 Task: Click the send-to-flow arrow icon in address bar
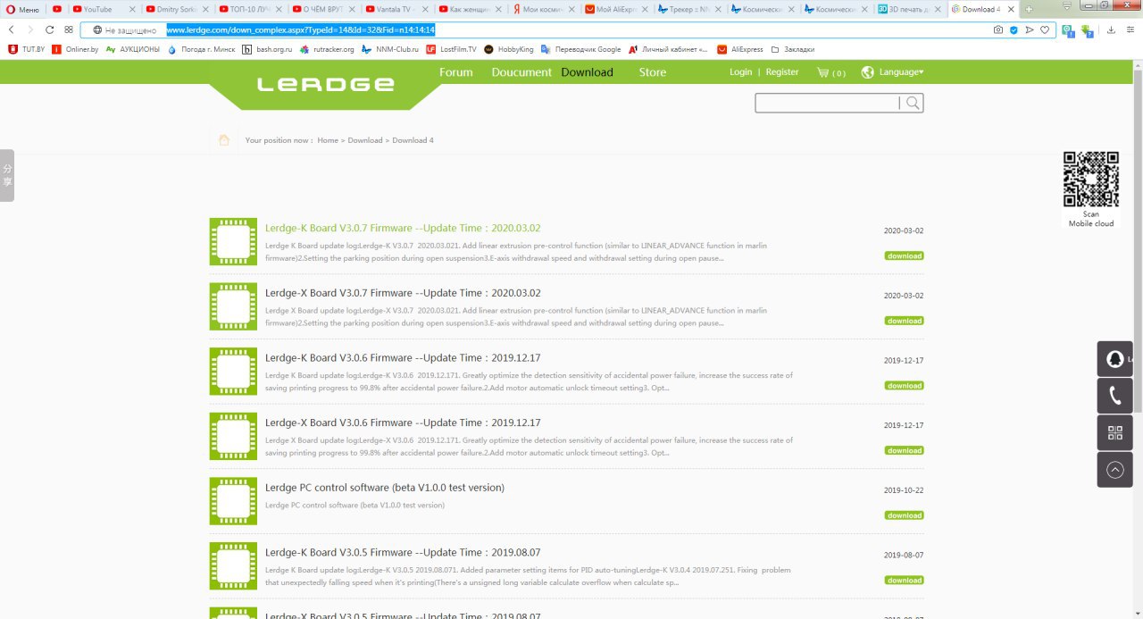(1029, 29)
